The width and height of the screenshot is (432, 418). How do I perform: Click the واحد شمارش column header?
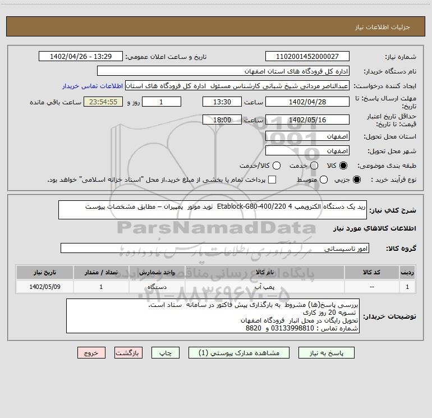[157, 273]
